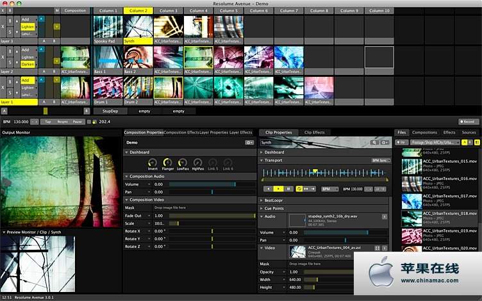Image resolution: width=482 pixels, height=301 pixels.
Task: Toggle Bypass B on layer 3
Action: coord(10,21)
